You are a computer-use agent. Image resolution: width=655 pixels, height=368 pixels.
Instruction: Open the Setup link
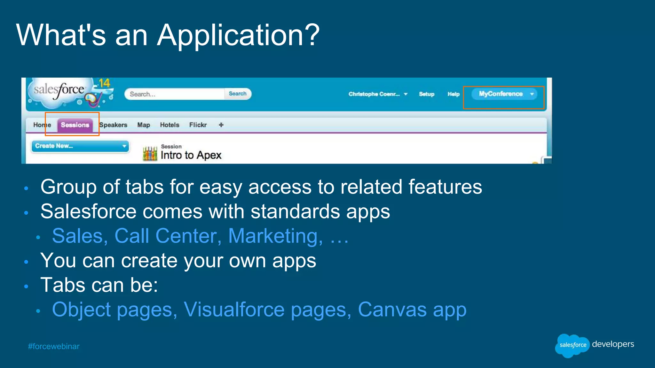pos(427,94)
